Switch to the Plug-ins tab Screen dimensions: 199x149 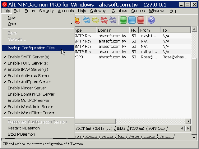coord(150,136)
